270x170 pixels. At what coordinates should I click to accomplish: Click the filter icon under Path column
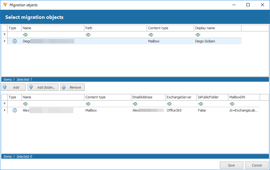pos(88,35)
